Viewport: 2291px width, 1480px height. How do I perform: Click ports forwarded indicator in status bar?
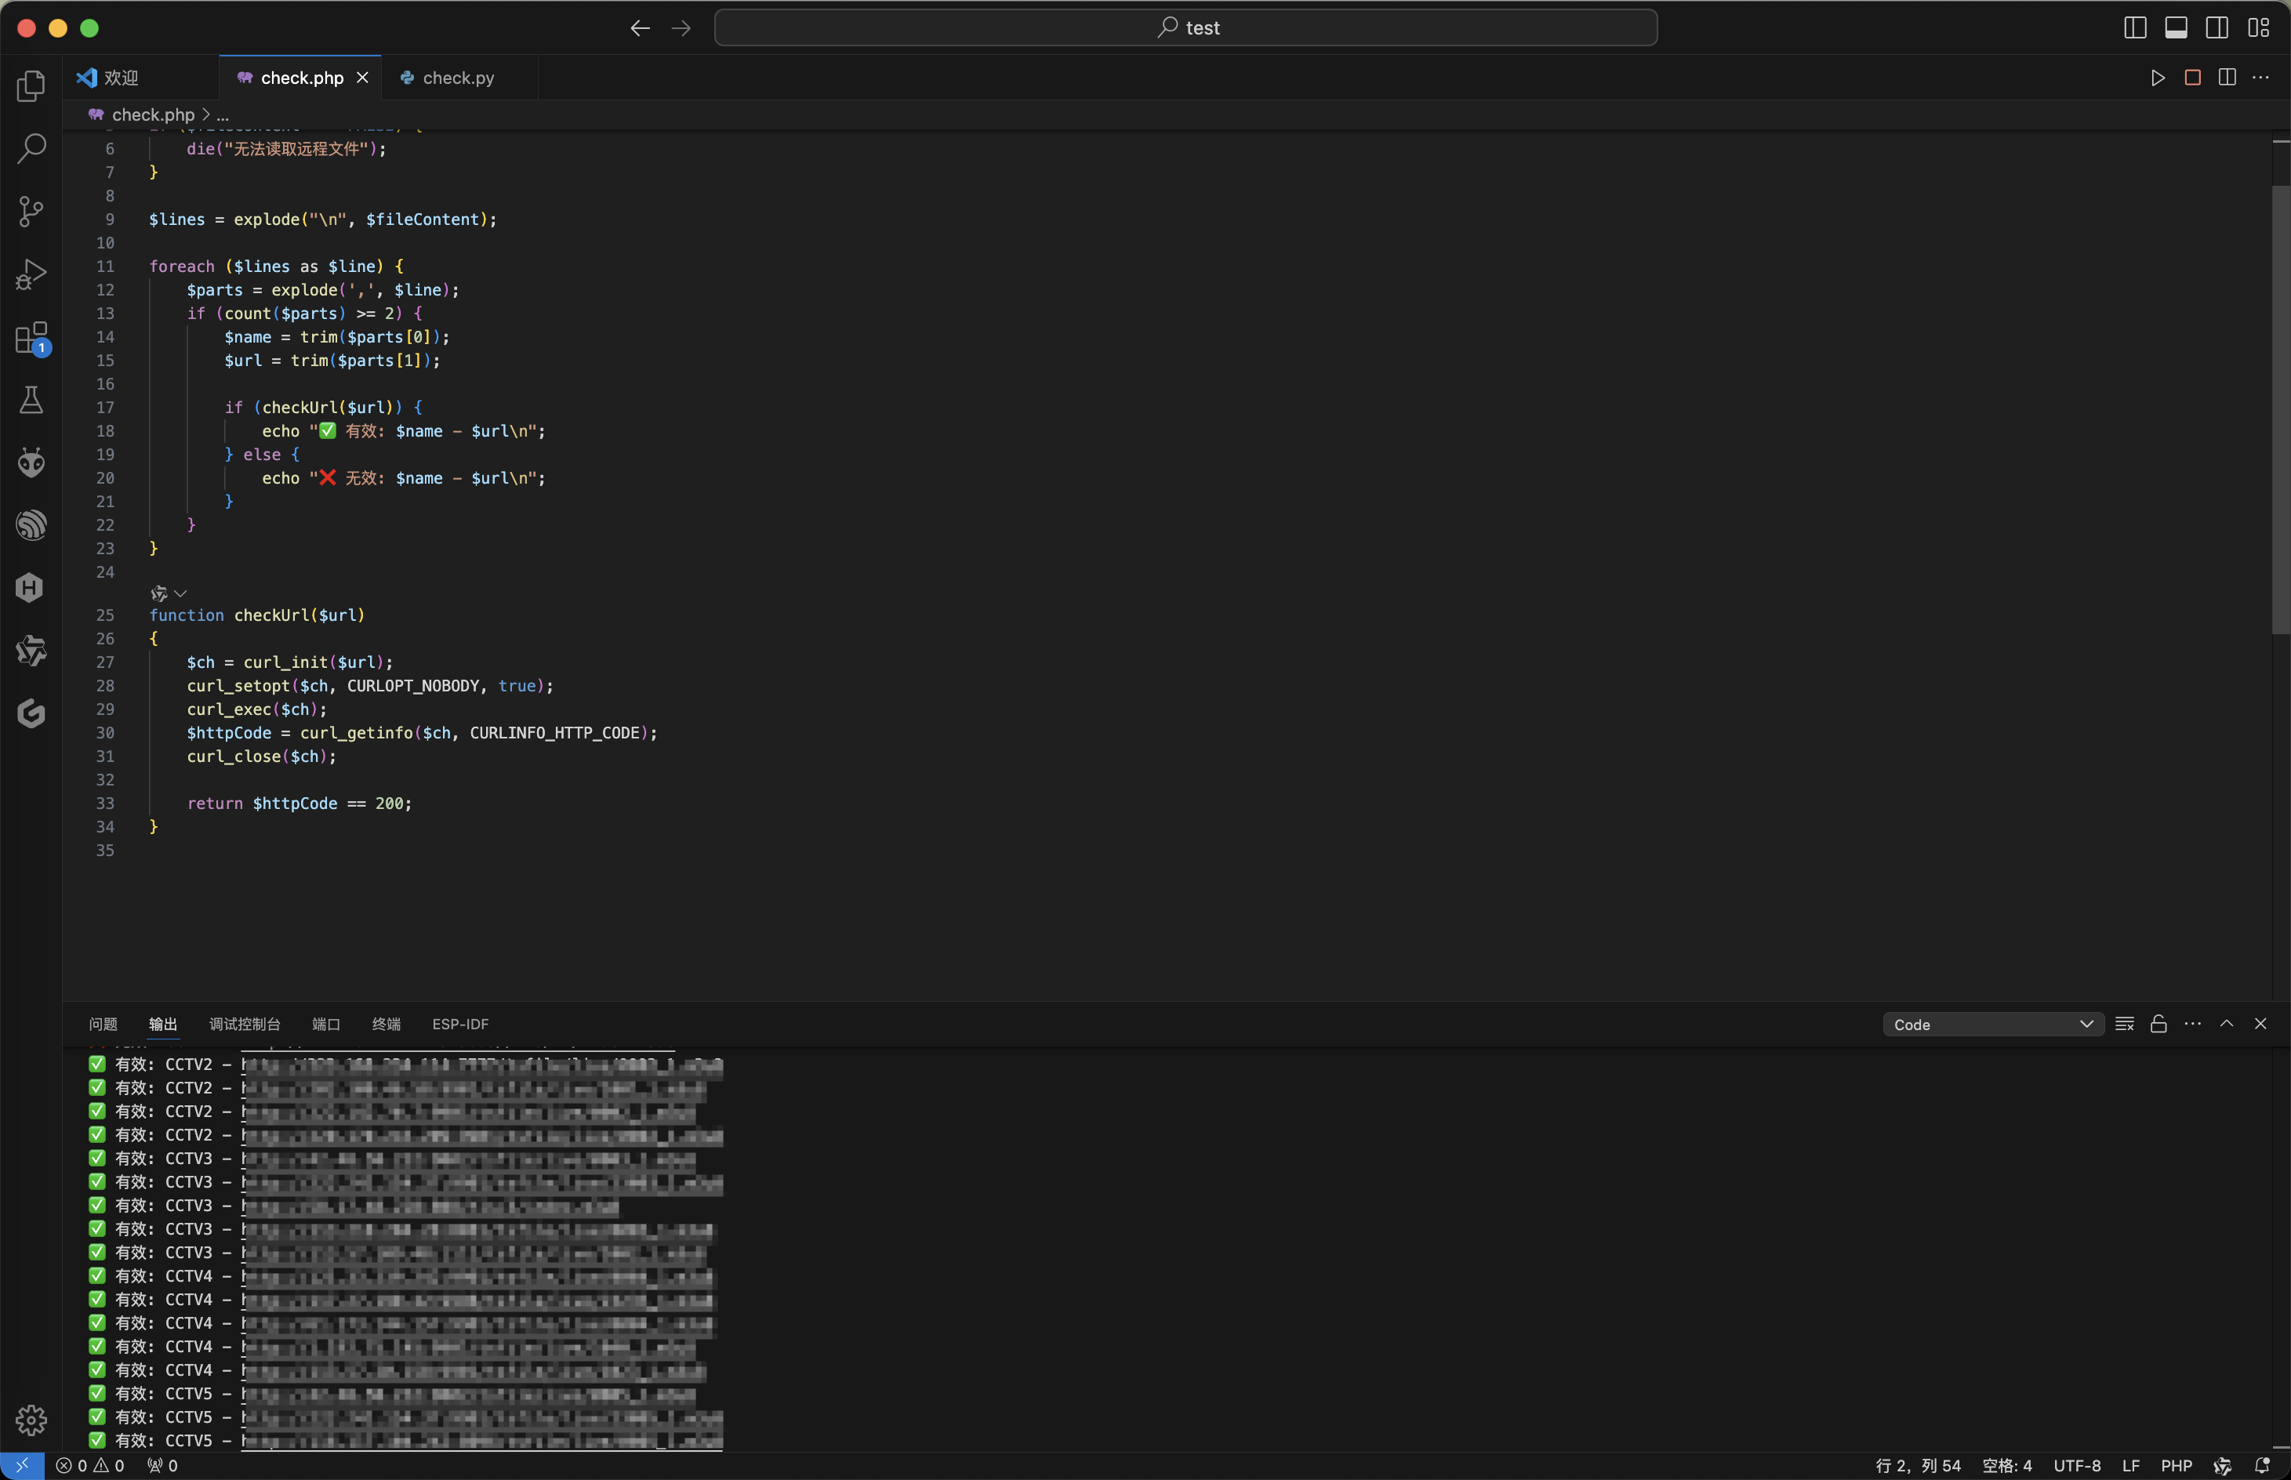162,1466
